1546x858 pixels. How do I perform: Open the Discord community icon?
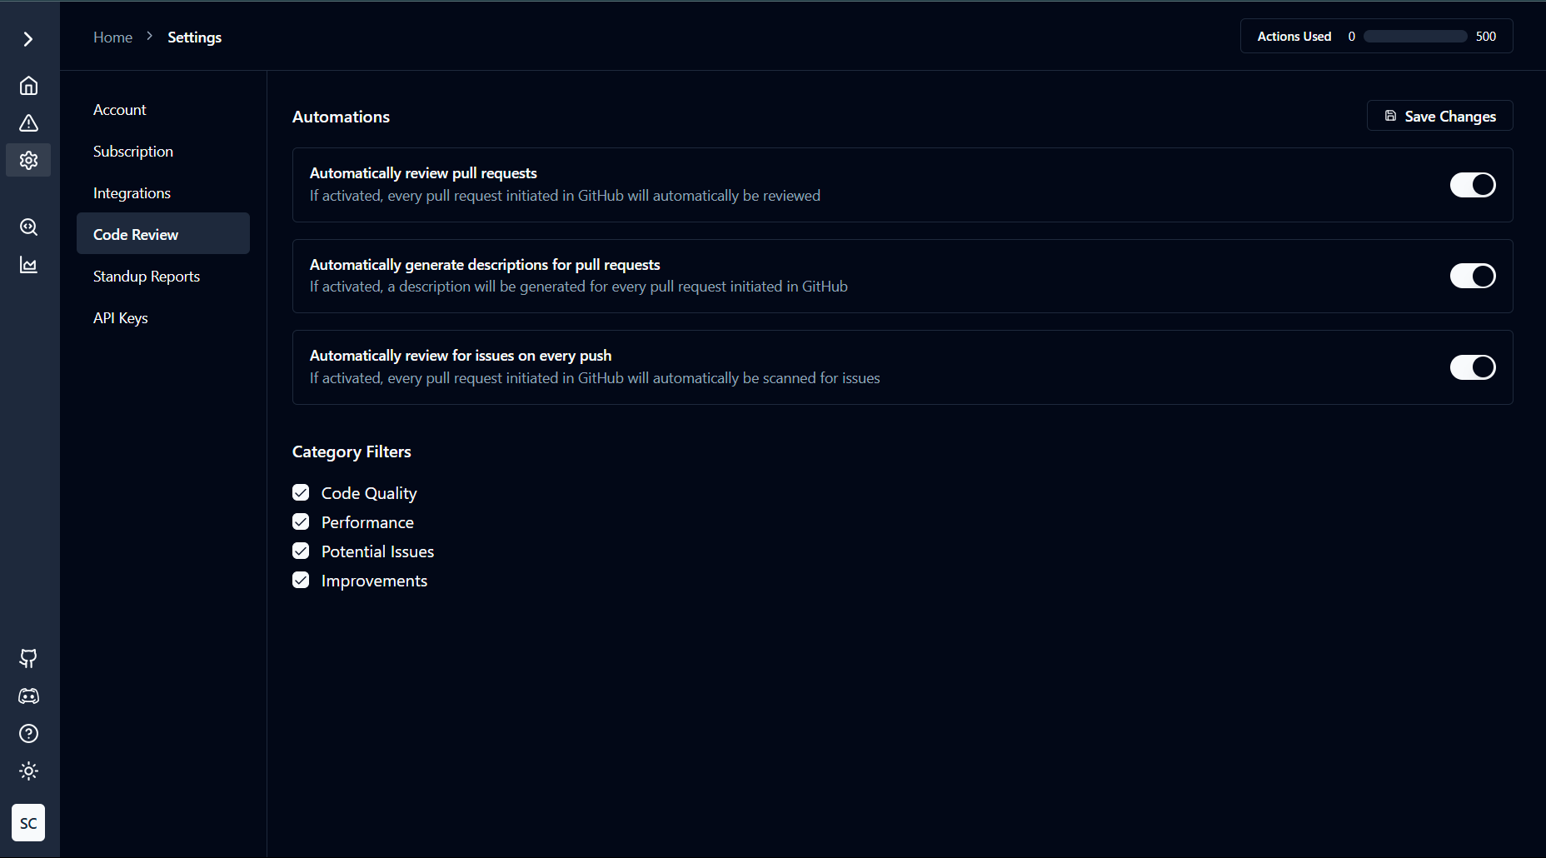(28, 696)
